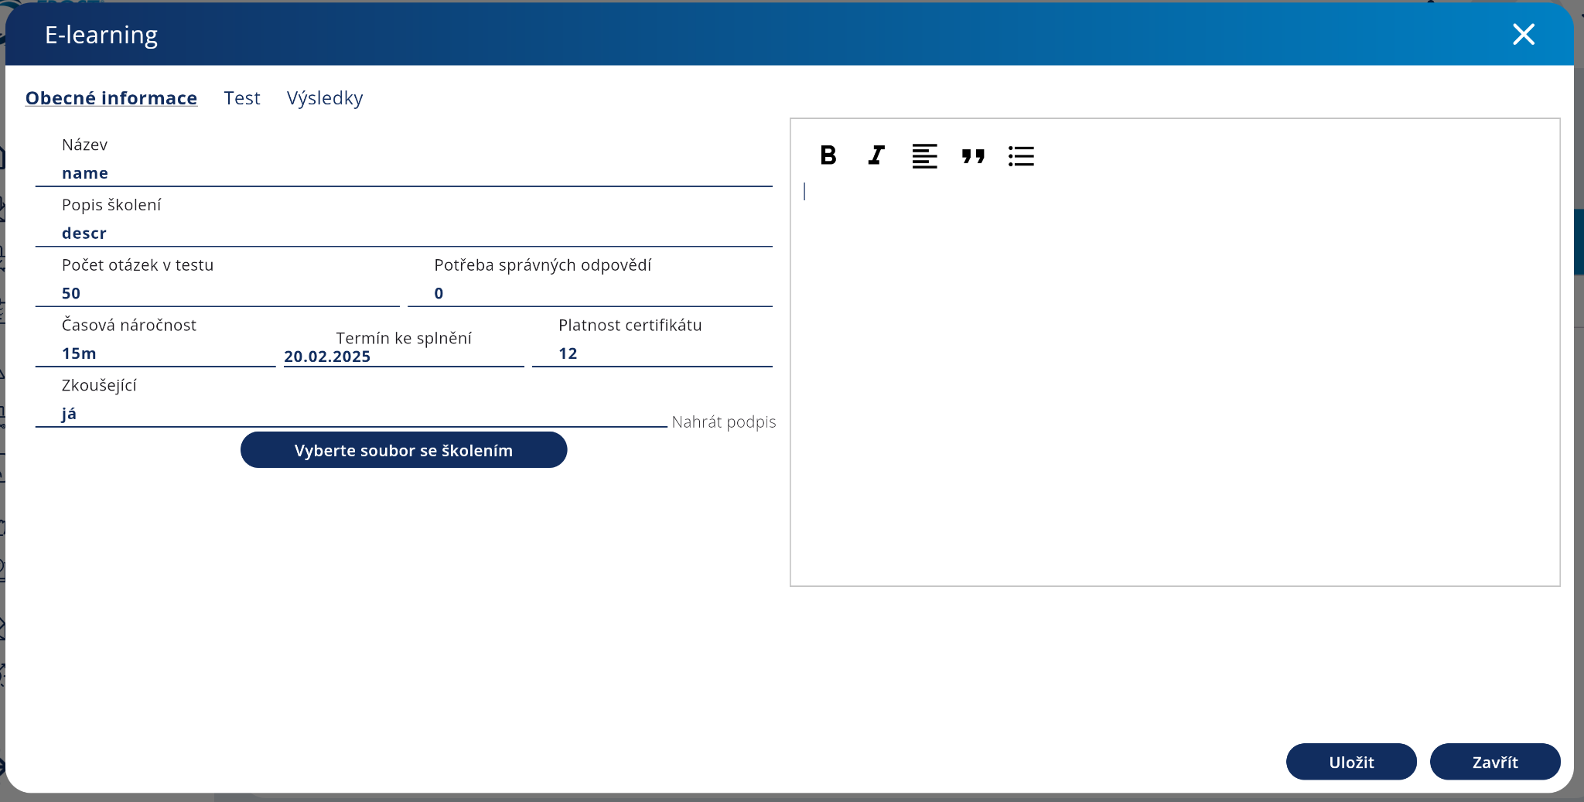Select the Obecné informace tab
The width and height of the screenshot is (1584, 802).
pos(111,98)
